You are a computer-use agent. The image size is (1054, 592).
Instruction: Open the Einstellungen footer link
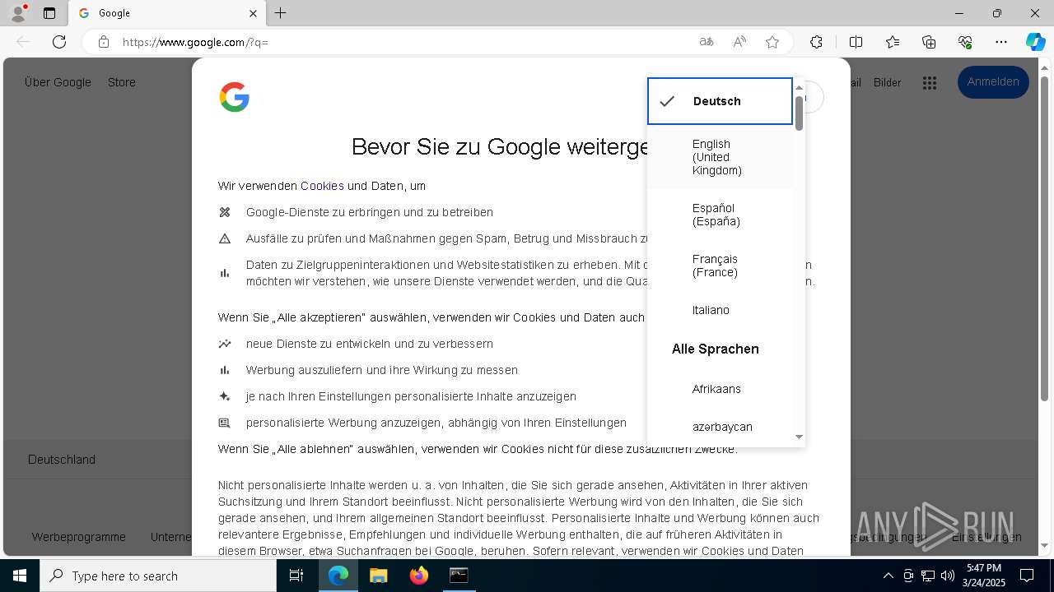pyautogui.click(x=986, y=537)
